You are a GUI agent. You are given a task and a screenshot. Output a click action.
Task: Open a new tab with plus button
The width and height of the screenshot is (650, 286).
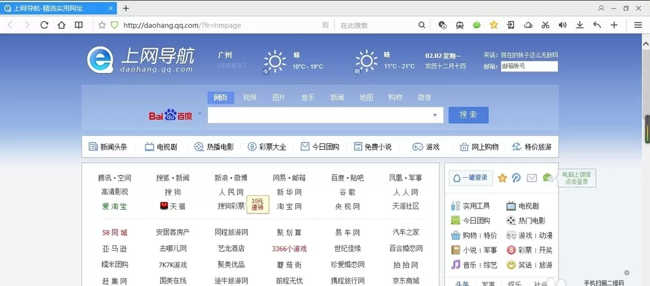(126, 8)
